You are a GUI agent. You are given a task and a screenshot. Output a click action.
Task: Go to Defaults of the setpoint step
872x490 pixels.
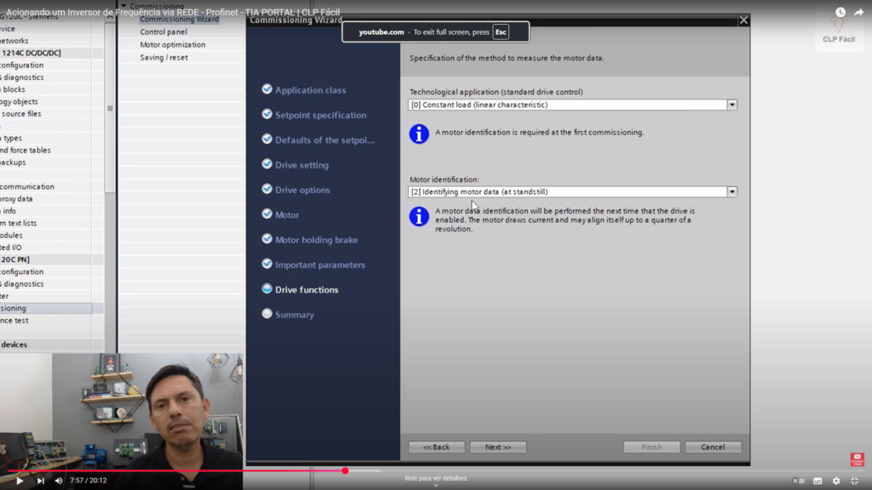coord(324,140)
